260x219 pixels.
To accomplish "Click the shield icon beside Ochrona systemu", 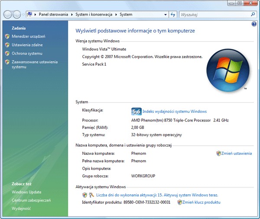I will pyautogui.click(x=7, y=53).
